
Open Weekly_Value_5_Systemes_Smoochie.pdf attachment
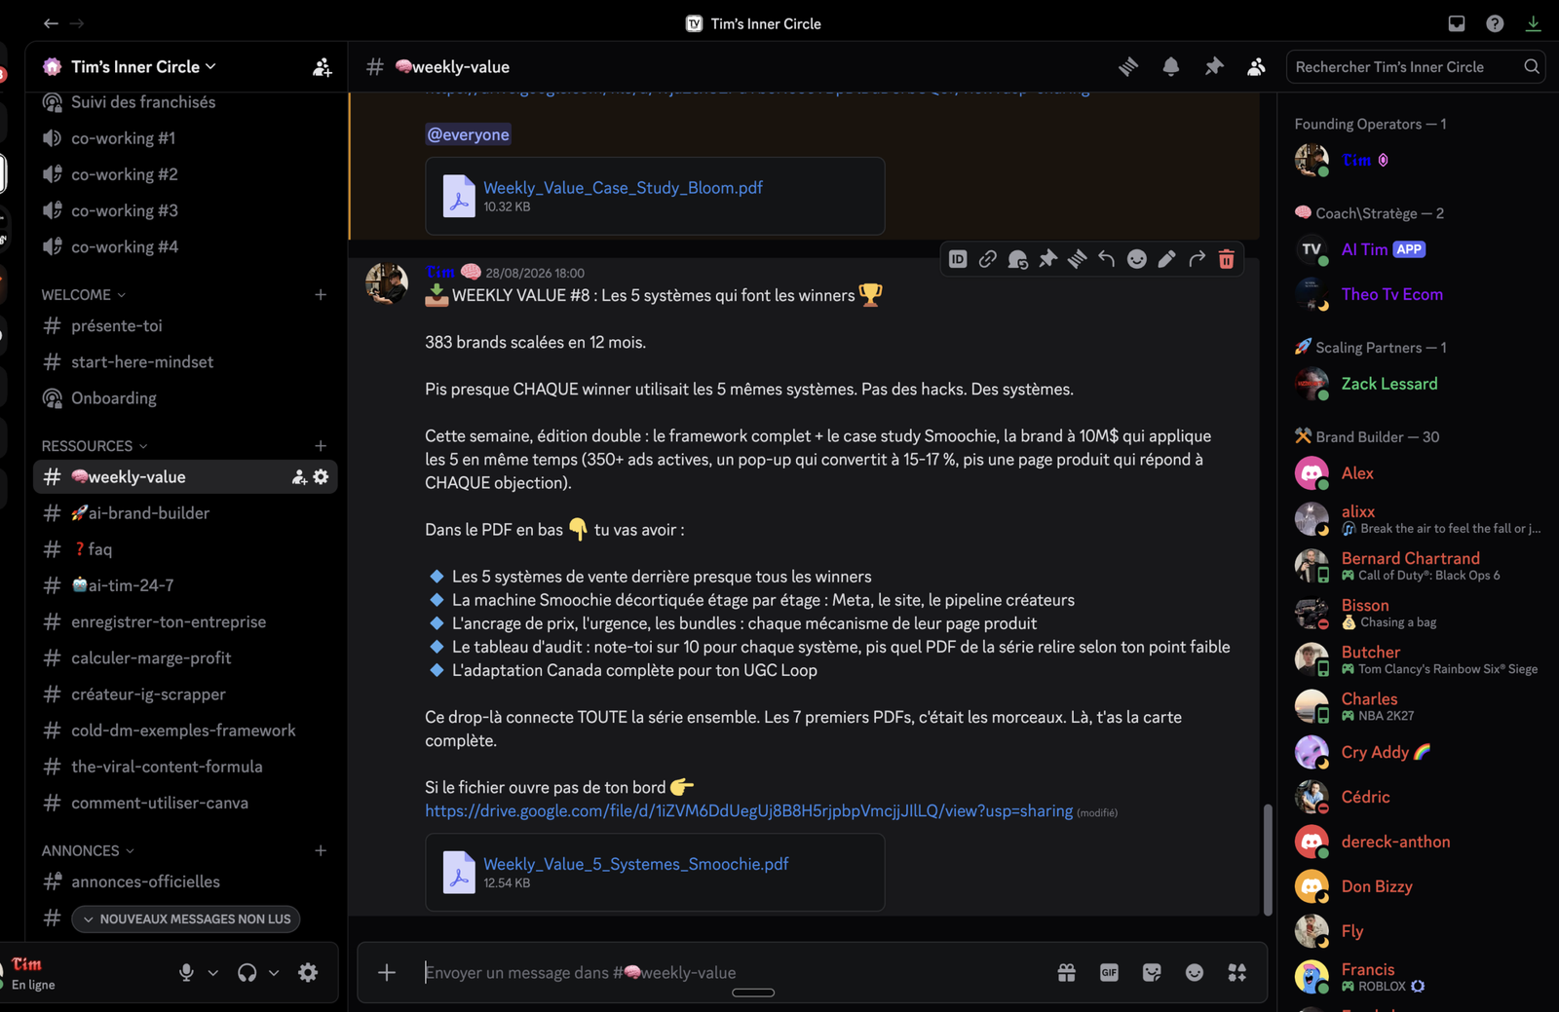(636, 864)
